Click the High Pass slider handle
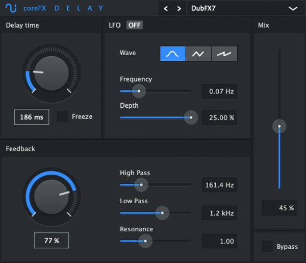This screenshot has width=306, height=263. (x=139, y=184)
